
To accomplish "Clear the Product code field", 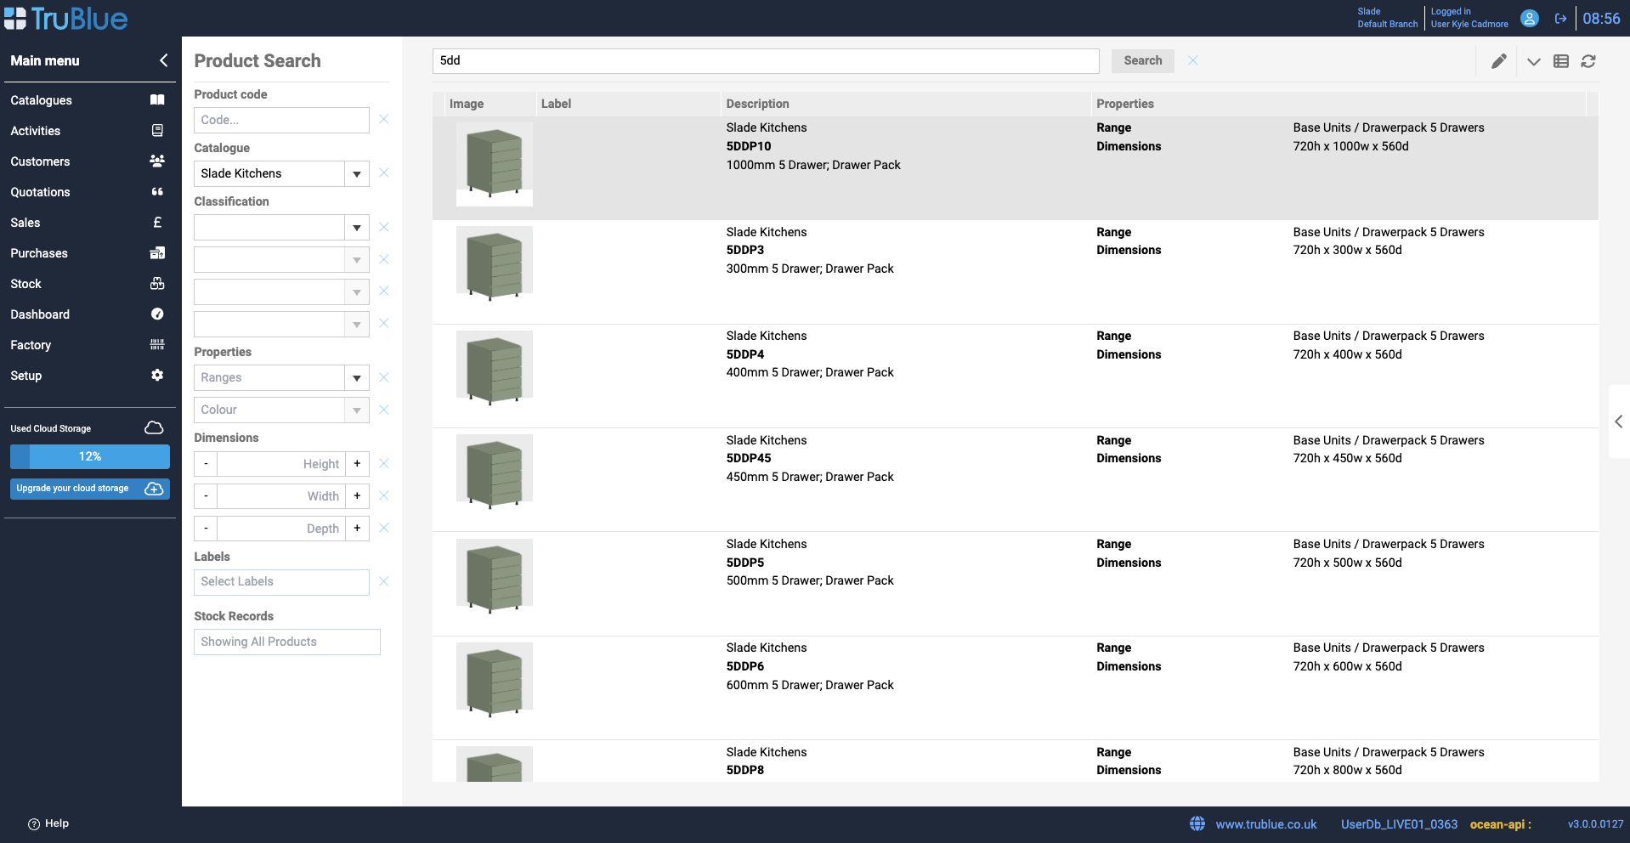I will (384, 120).
